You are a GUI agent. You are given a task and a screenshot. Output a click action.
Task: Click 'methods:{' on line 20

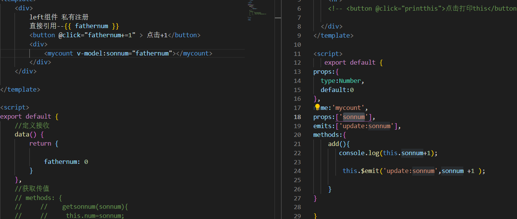click(x=330, y=135)
